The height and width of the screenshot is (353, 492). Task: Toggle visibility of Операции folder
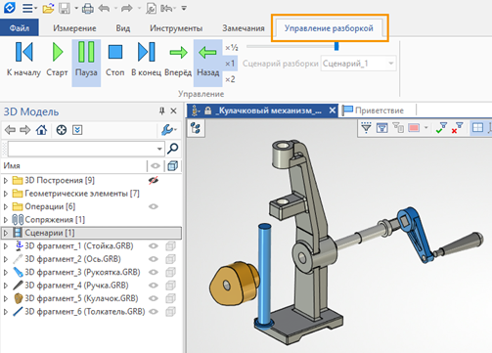154,206
